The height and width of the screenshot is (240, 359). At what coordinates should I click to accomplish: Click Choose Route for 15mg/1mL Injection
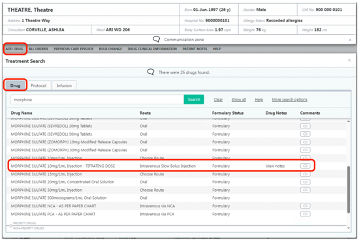coord(152,174)
